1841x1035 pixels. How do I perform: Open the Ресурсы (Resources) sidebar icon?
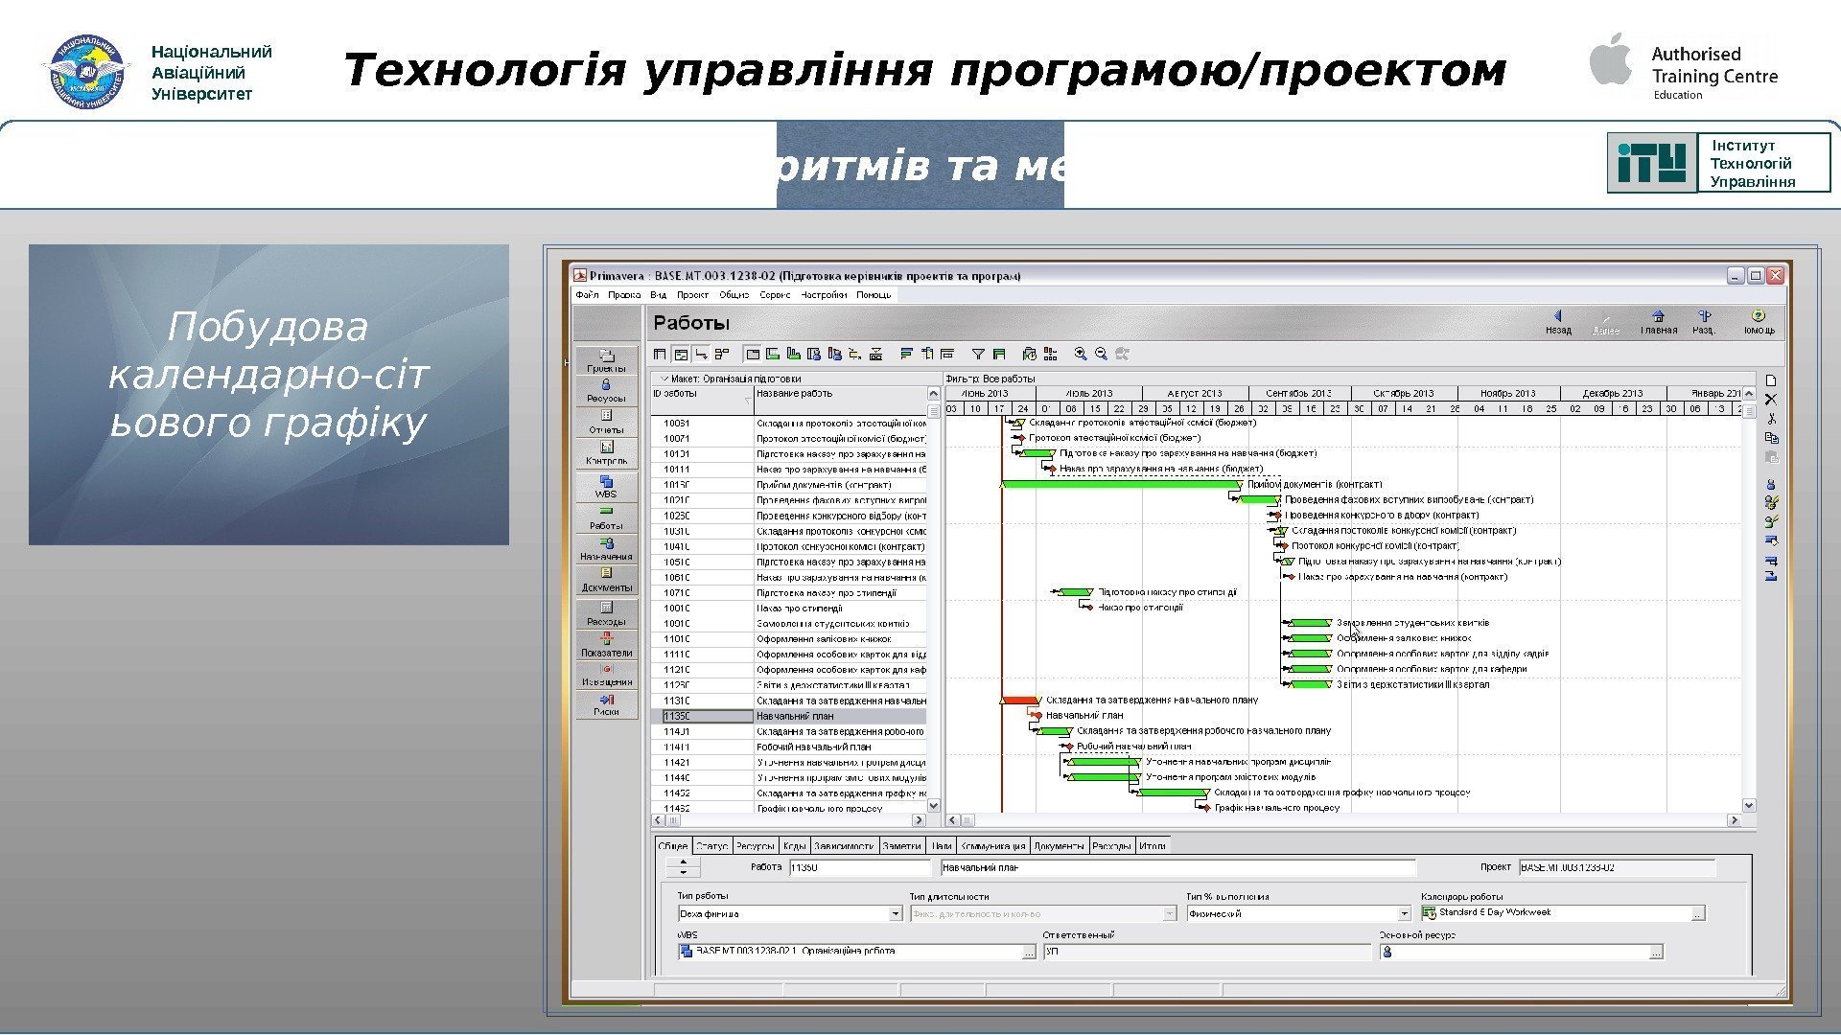point(606,388)
